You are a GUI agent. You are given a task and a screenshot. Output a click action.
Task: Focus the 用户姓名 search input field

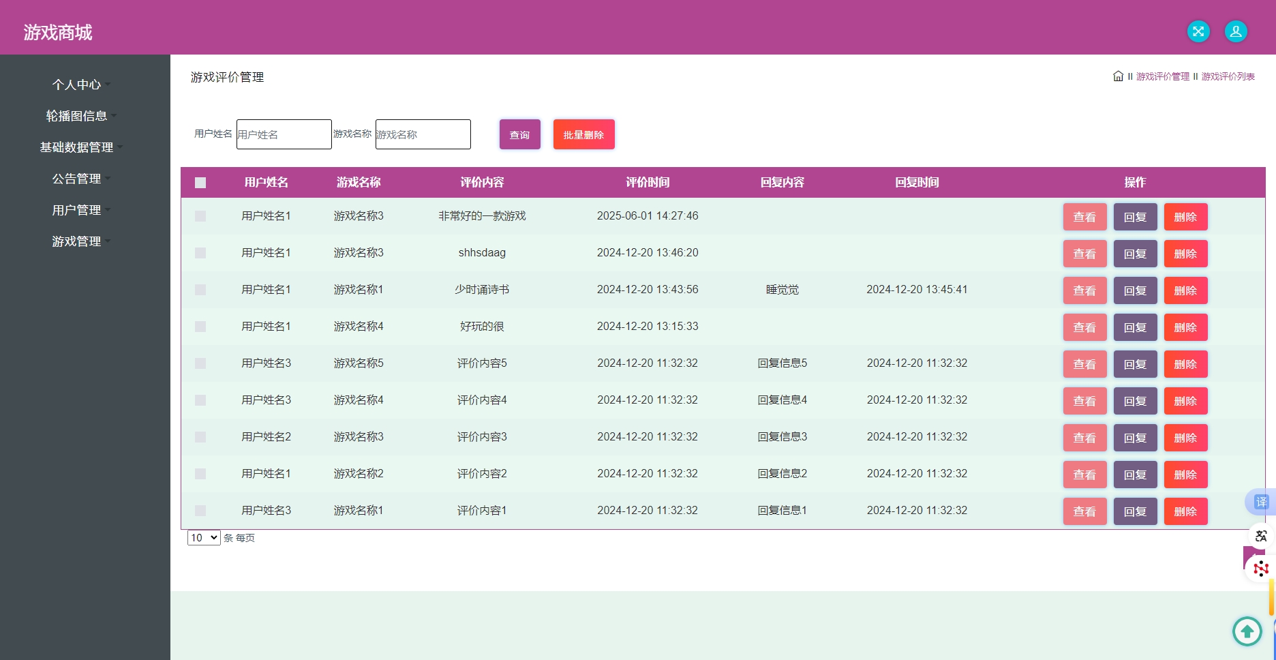tap(284, 134)
